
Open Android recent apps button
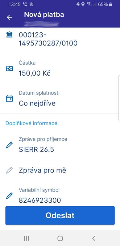27,239
